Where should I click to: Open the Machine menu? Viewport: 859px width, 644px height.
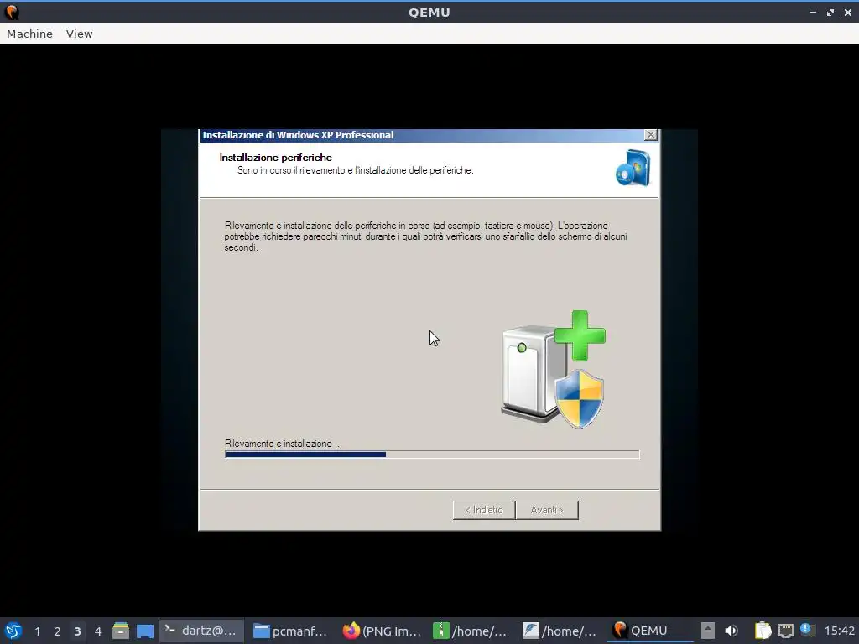(29, 34)
